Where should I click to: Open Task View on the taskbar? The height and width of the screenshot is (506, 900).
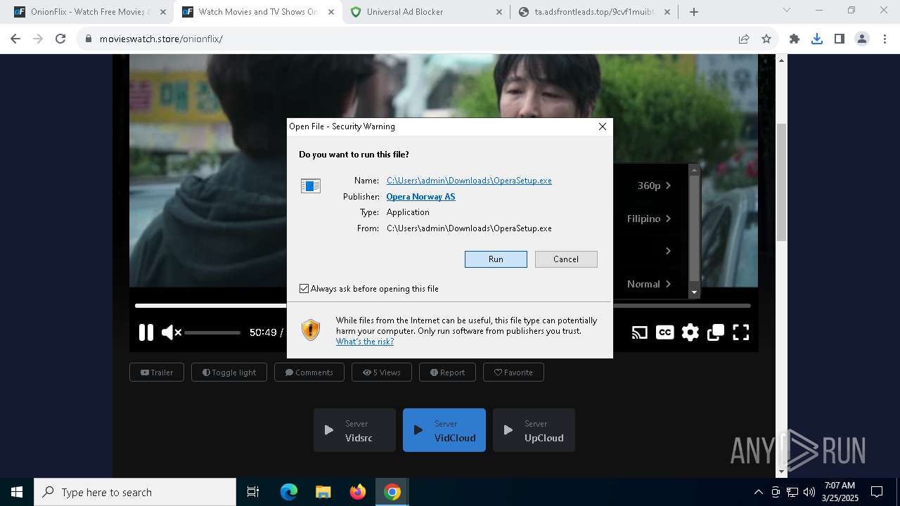coord(253,492)
